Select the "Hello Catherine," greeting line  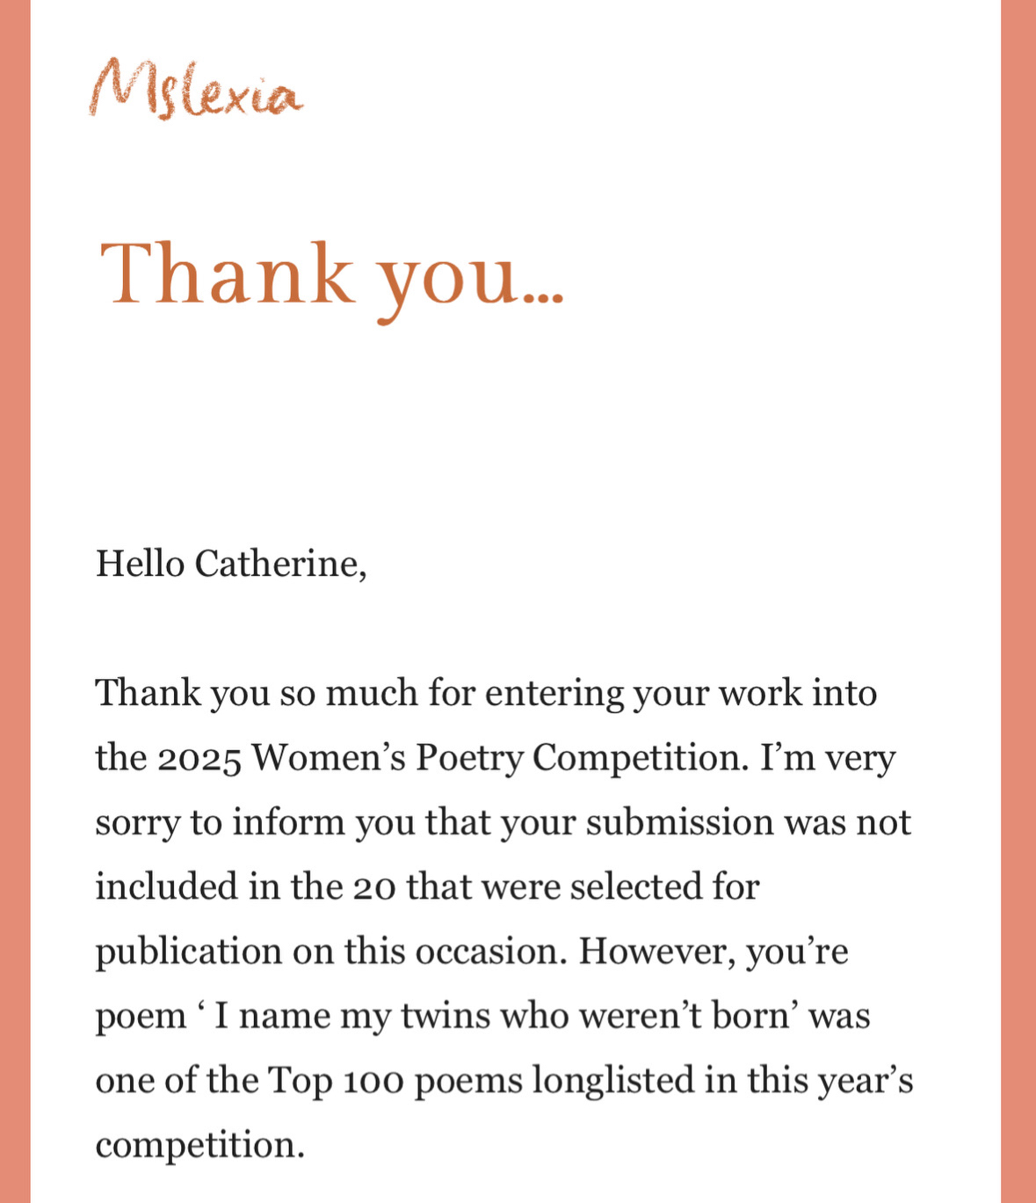coord(231,564)
